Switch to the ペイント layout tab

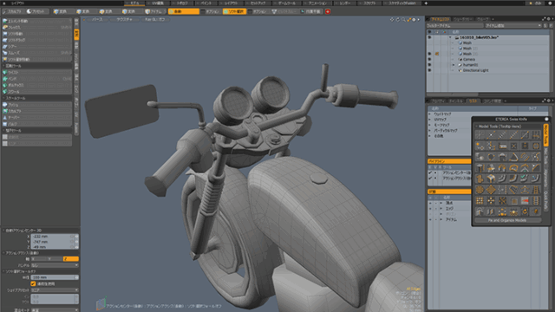(206, 3)
